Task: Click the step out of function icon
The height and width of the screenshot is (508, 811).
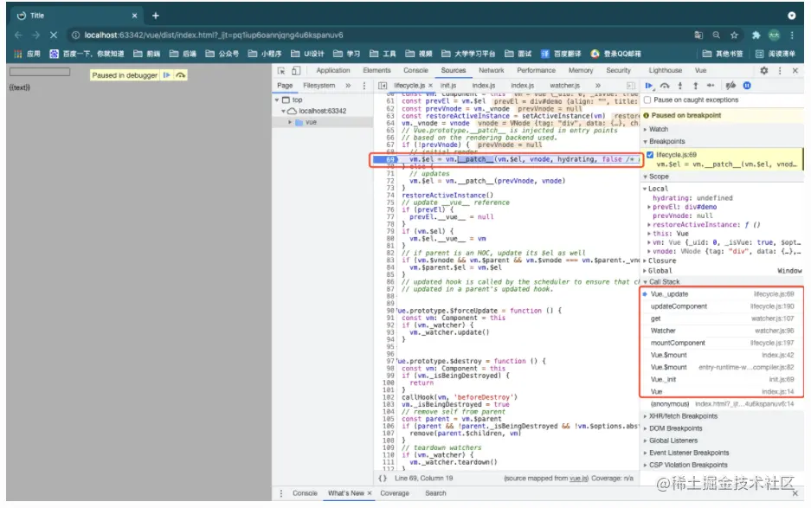Action: point(695,86)
